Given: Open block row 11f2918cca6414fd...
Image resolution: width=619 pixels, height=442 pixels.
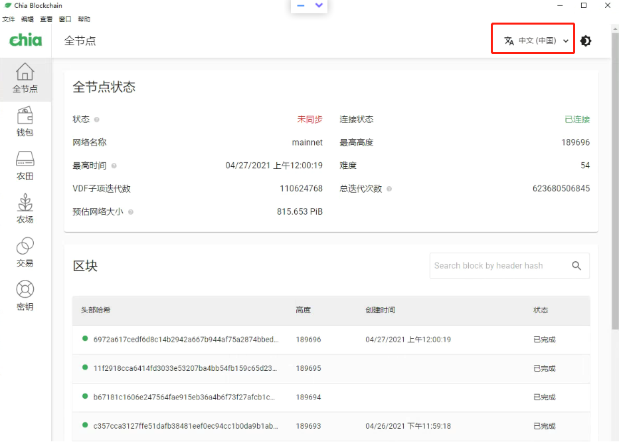Looking at the screenshot, I should pyautogui.click(x=331, y=368).
